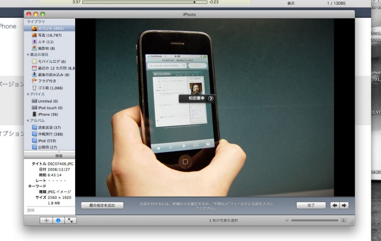Viewport: 381px width, 241px height.
Task: Click the Untitled (0) device icon
Action: coord(34,101)
